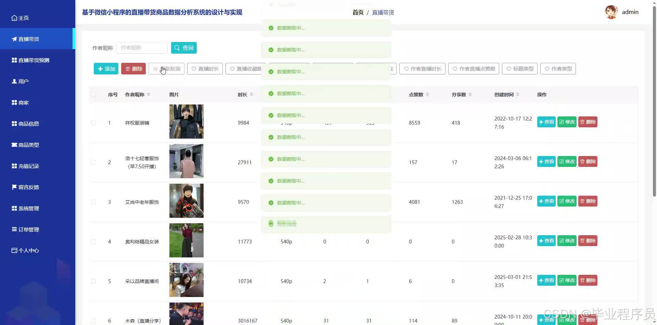Toggle the select-all checkbox in table header
657x325 pixels.
tap(93, 95)
